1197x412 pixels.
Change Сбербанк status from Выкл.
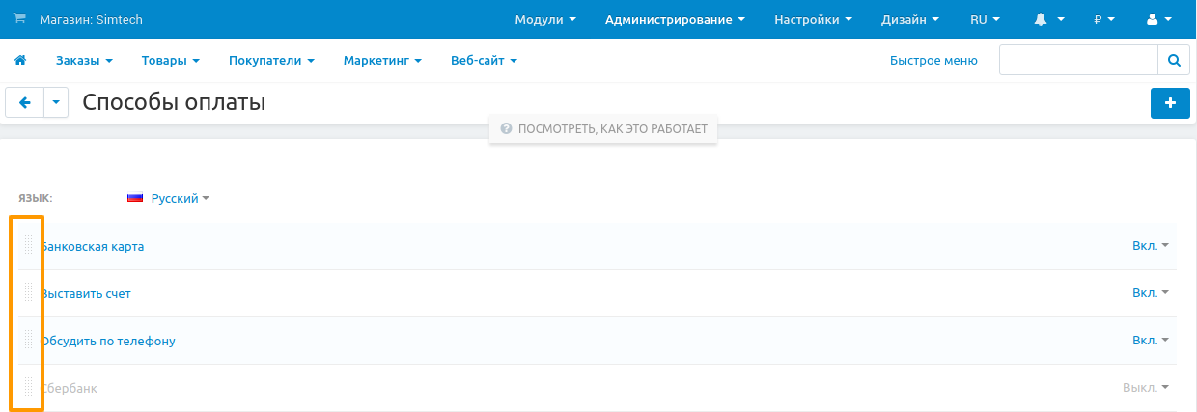click(x=1145, y=388)
